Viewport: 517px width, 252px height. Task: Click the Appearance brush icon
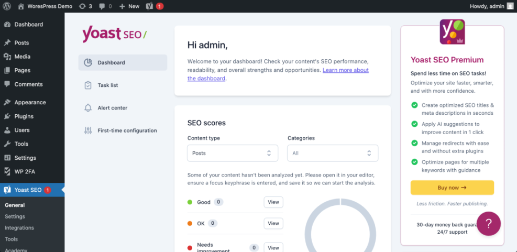(7, 103)
